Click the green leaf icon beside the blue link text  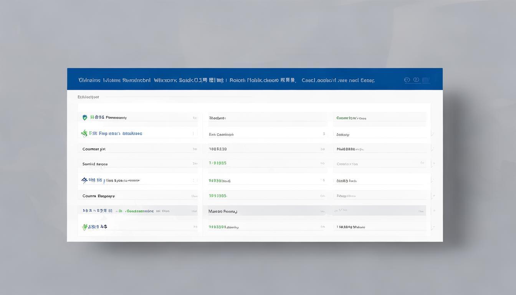[84, 133]
